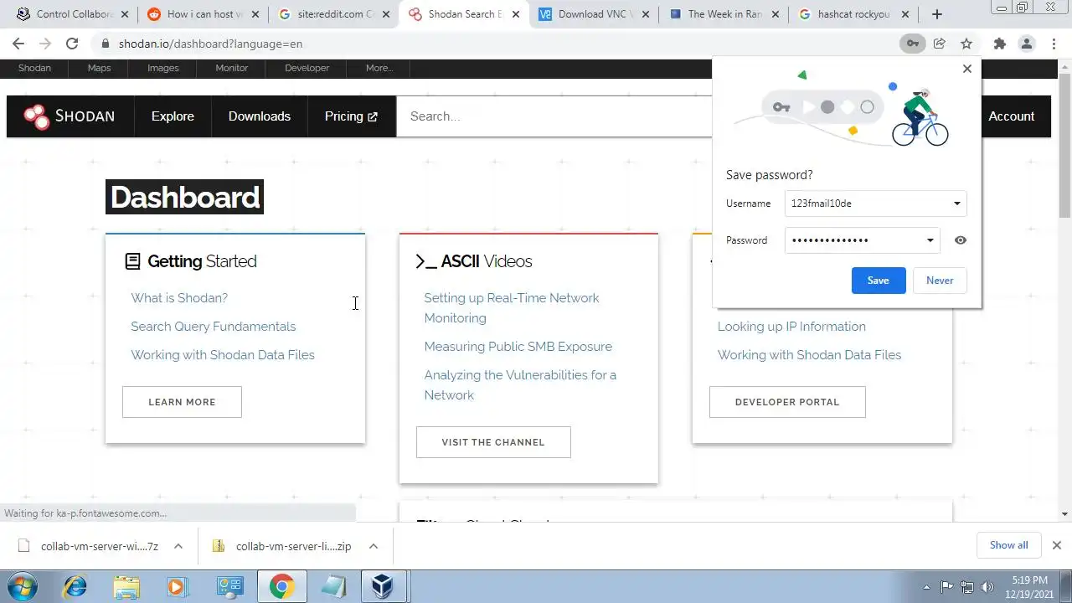This screenshot has height=603, width=1072.
Task: Open Windows Media Player from the taskbar
Action: pos(178,586)
